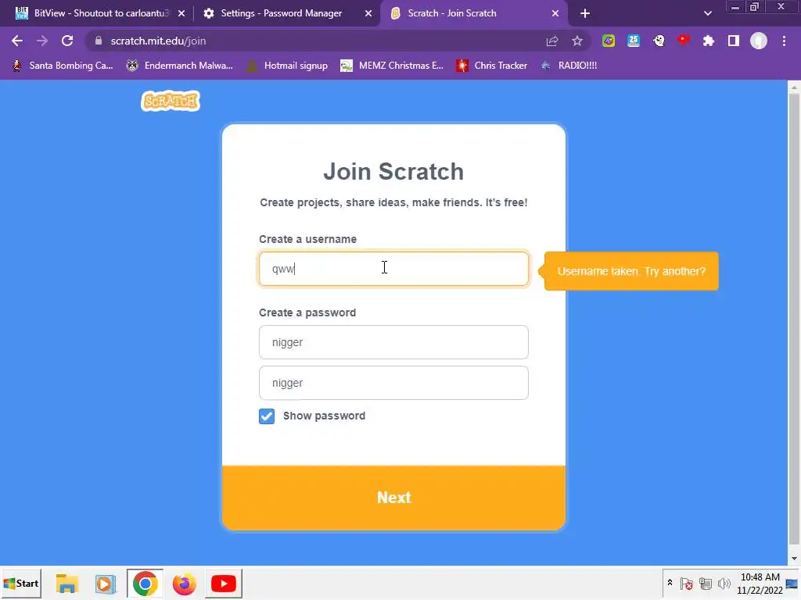Reload the Scratch join page
Viewport: 801px width, 600px height.
point(67,41)
